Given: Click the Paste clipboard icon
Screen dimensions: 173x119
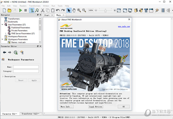Looking at the screenshot, I should pos(53,10).
